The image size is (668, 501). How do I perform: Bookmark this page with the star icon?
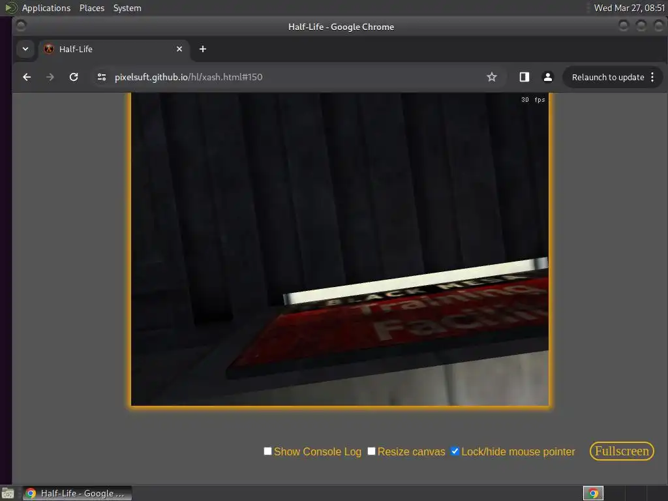[492, 77]
